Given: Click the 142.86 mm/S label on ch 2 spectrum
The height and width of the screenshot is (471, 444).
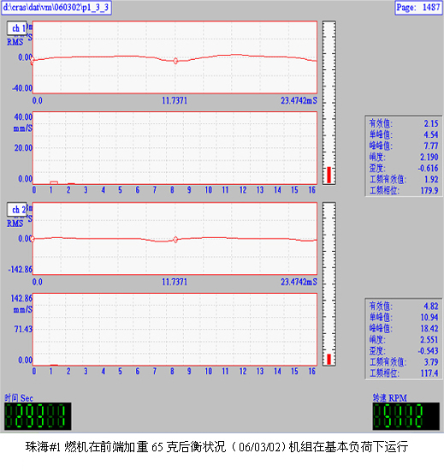Looking at the screenshot, I should point(21,304).
